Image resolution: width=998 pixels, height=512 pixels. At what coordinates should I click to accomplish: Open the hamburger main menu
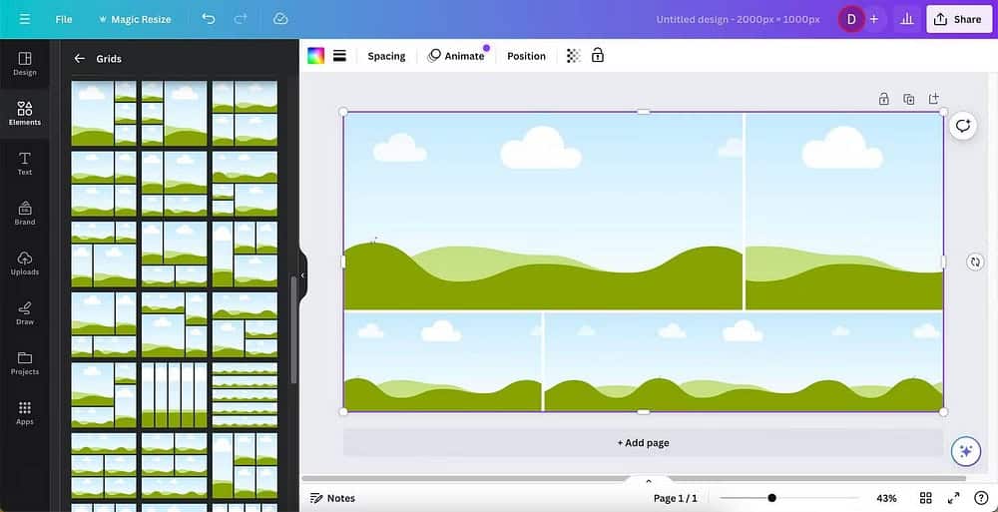25,19
